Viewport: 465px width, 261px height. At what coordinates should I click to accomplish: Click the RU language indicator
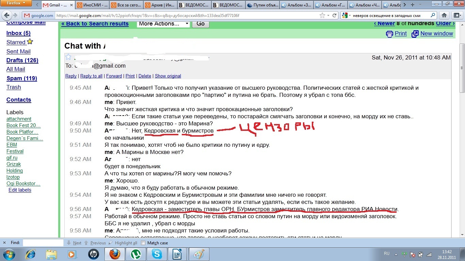pos(386,254)
